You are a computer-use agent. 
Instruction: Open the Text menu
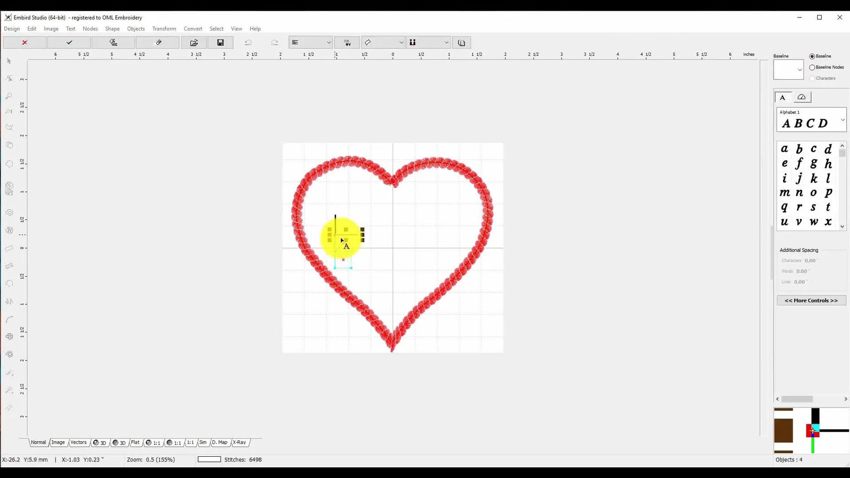click(x=71, y=29)
